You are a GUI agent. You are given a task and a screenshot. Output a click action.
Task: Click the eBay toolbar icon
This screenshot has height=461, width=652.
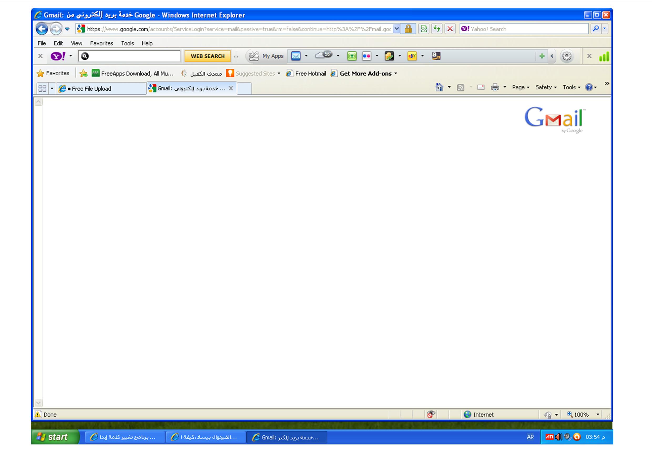(412, 56)
